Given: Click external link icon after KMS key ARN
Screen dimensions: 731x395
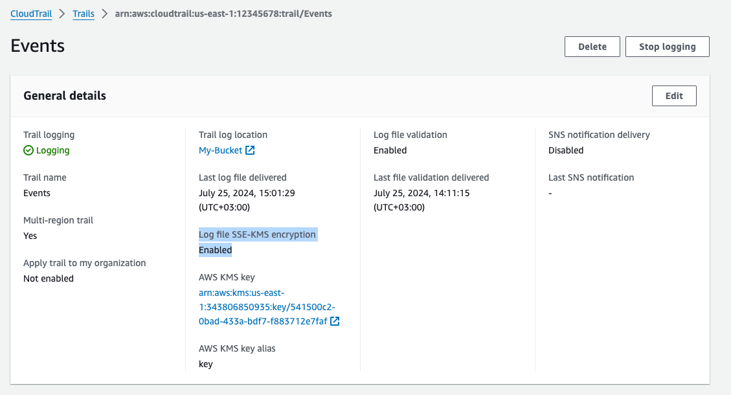Looking at the screenshot, I should 335,321.
